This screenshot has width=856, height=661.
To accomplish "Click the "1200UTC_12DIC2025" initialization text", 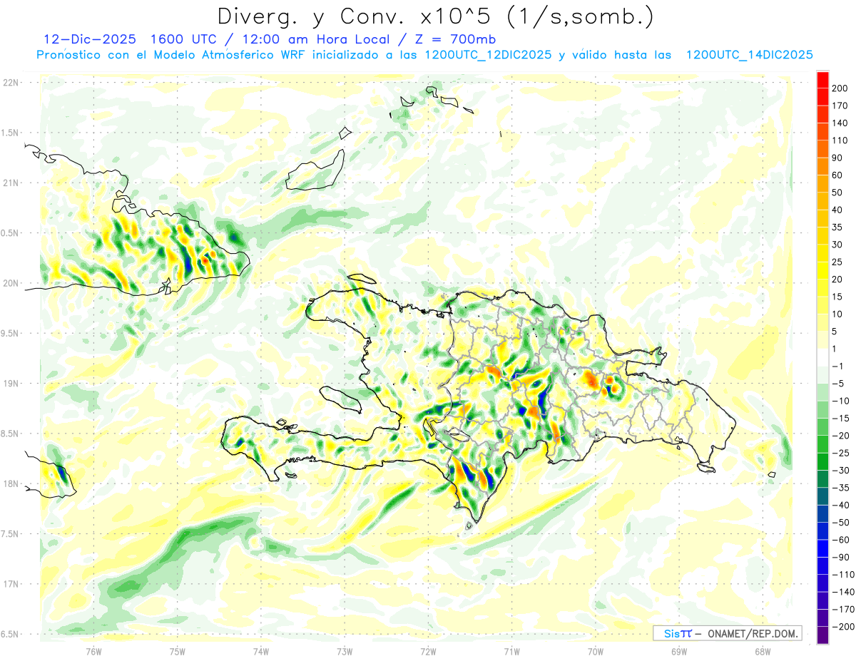I will 488,55.
